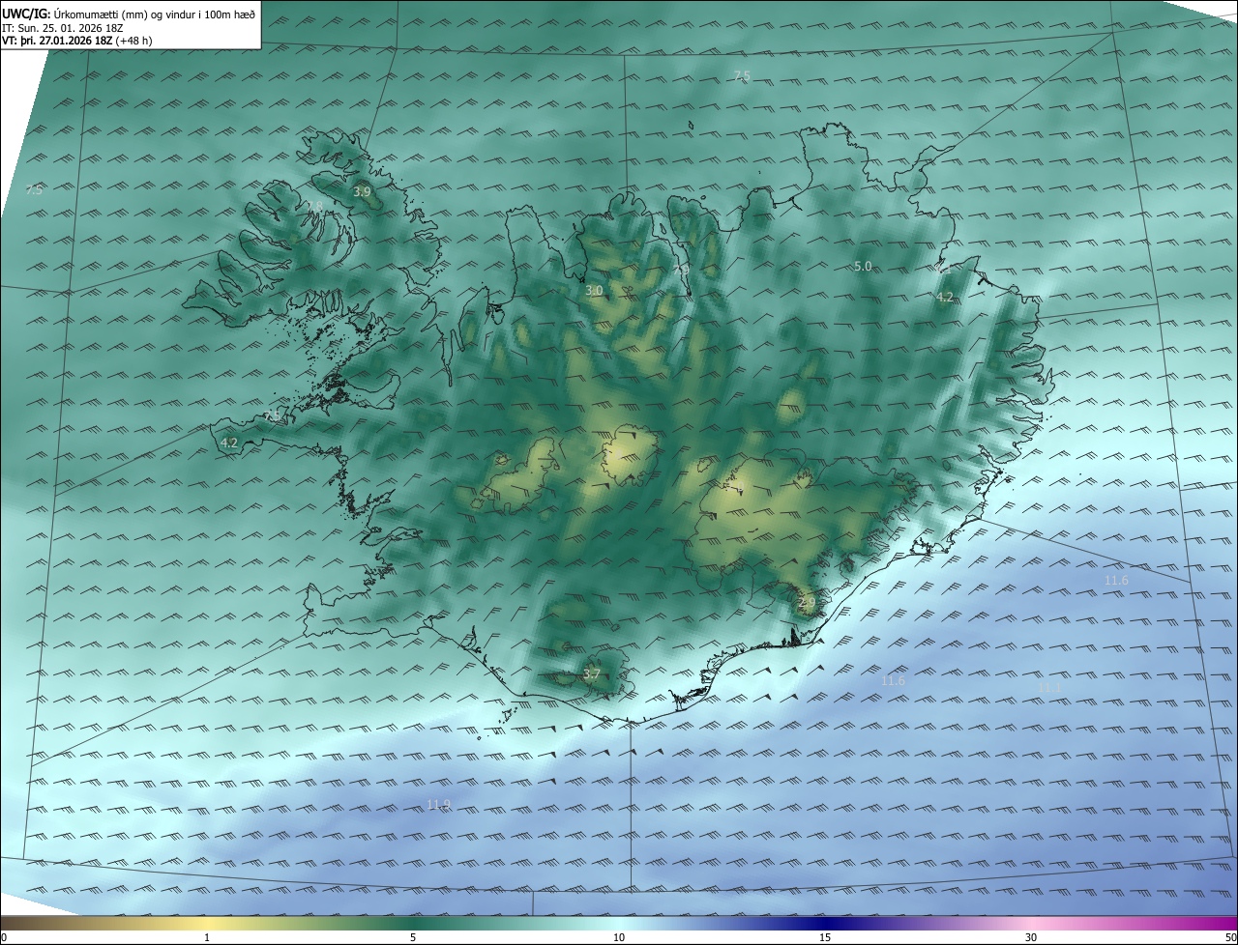Click the 5 tick on the colour scale
The width and height of the screenshot is (1238, 945).
pos(413,937)
